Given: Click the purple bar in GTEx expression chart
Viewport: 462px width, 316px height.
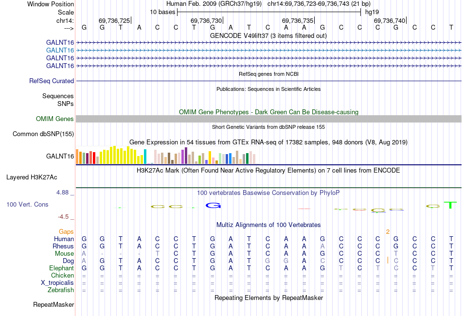Looking at the screenshot, I should [186, 156].
